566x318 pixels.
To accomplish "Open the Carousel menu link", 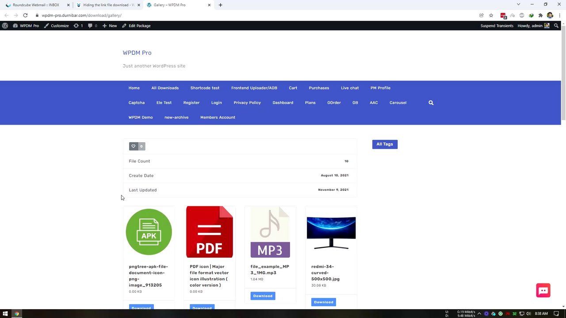I will click(398, 102).
